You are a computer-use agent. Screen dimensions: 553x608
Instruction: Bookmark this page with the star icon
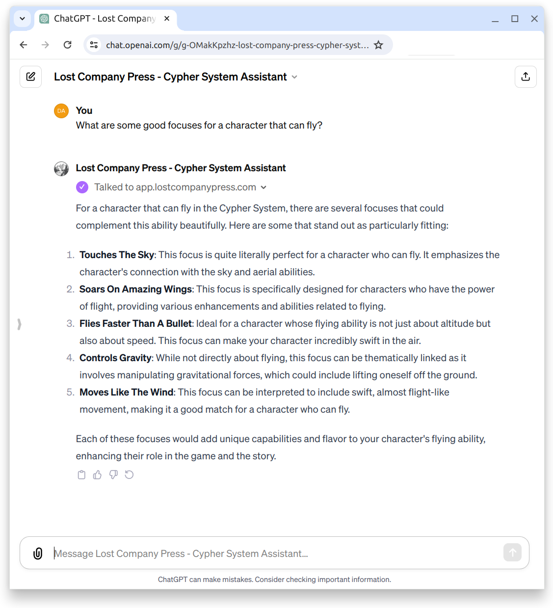coord(378,45)
